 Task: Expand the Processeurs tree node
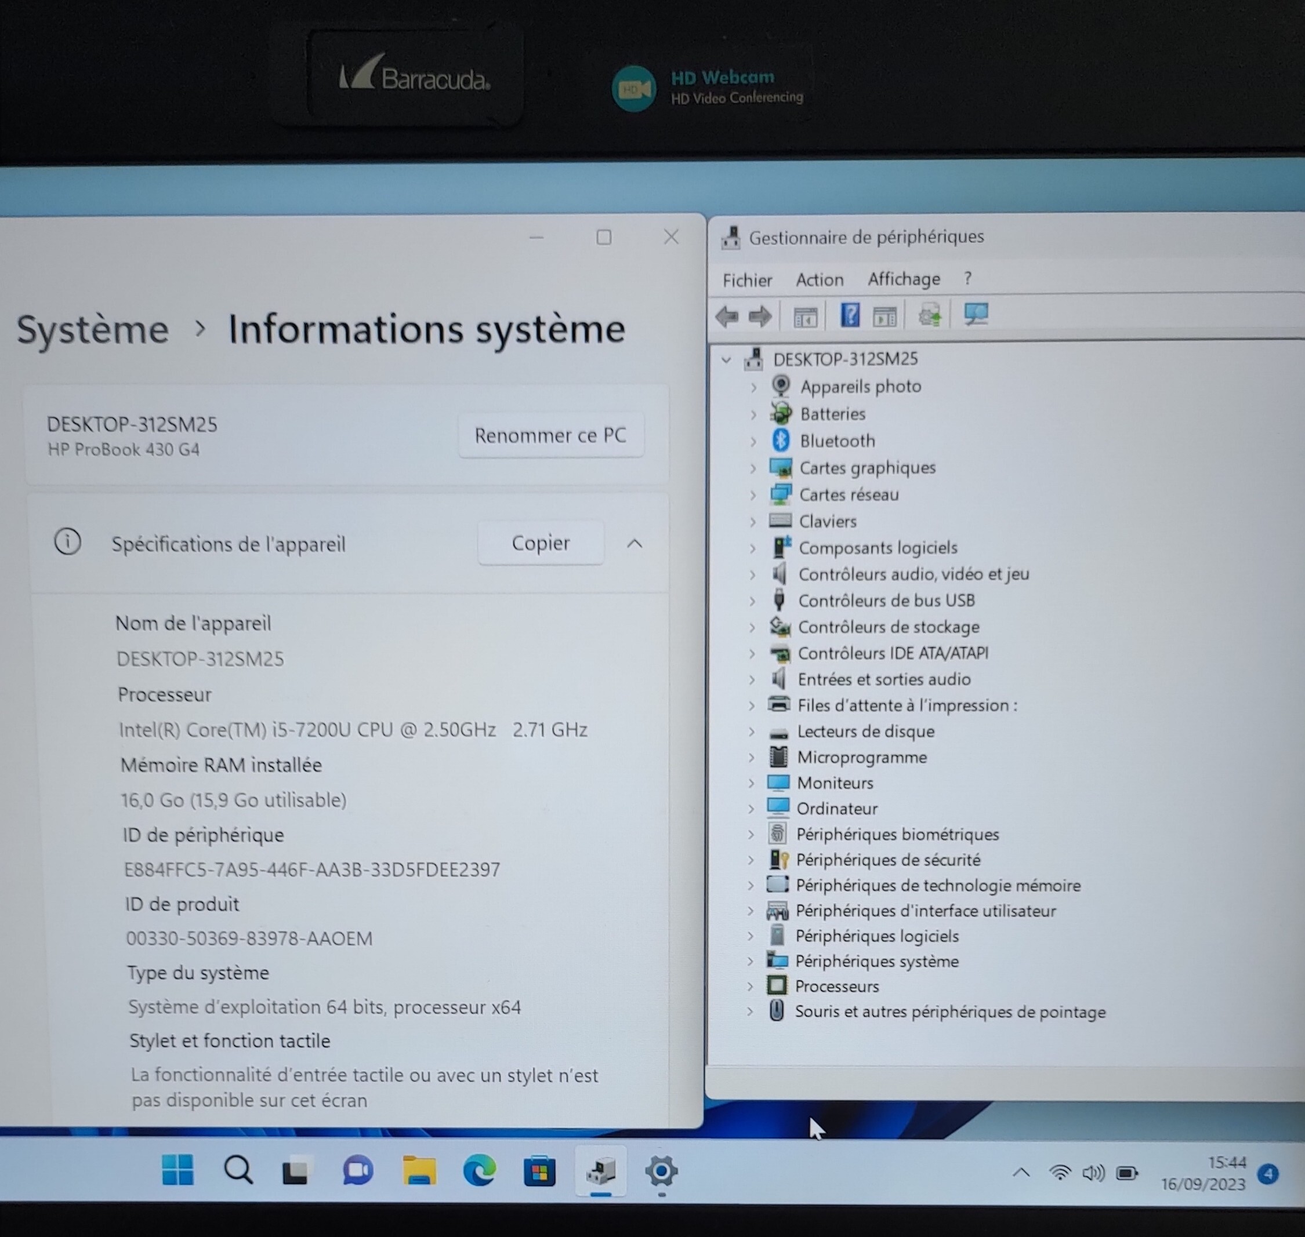750,987
